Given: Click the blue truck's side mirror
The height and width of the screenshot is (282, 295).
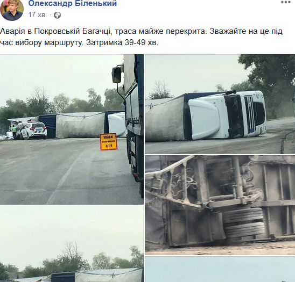Looking at the screenshot, I should [117, 75].
